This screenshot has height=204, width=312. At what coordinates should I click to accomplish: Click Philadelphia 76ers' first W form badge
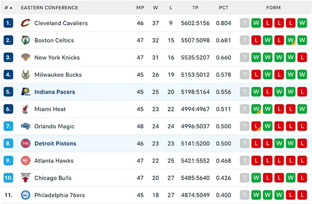pyautogui.click(x=256, y=195)
